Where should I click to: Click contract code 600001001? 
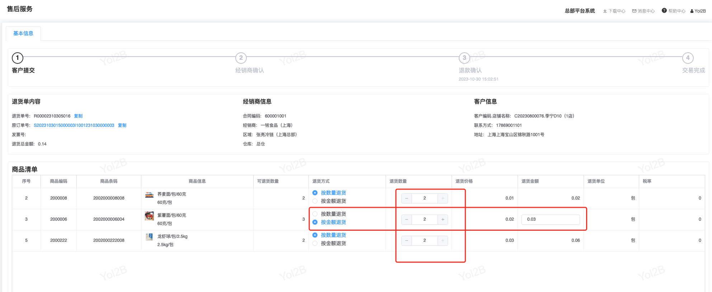tap(275, 116)
